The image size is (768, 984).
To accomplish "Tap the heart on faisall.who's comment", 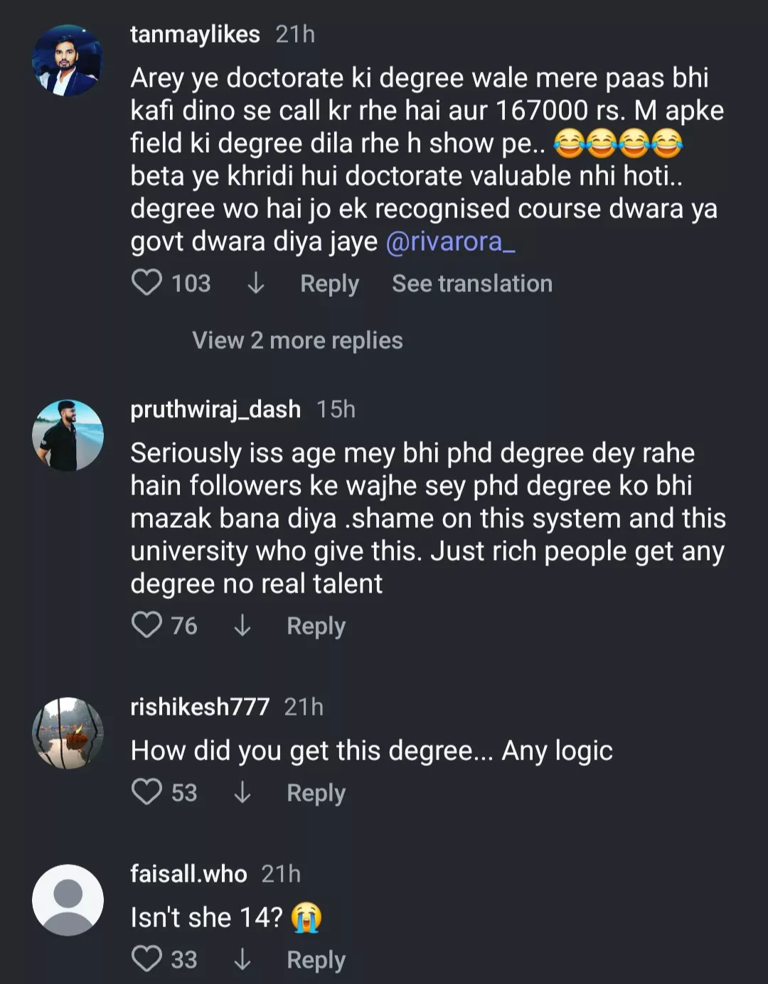I will (147, 959).
